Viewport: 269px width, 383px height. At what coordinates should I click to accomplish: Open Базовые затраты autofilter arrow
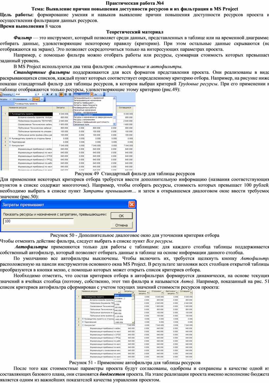click(x=148, y=293)
